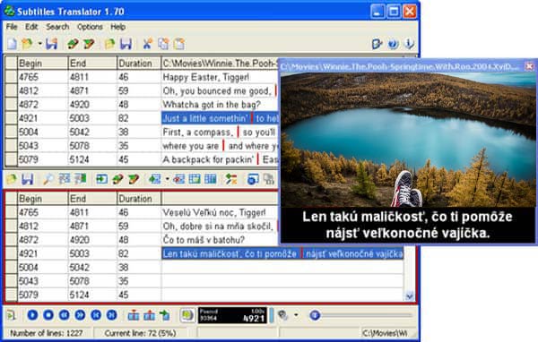538x342 pixels.
Task: Click the question mark help icon at toolbar right
Action: pos(394,44)
